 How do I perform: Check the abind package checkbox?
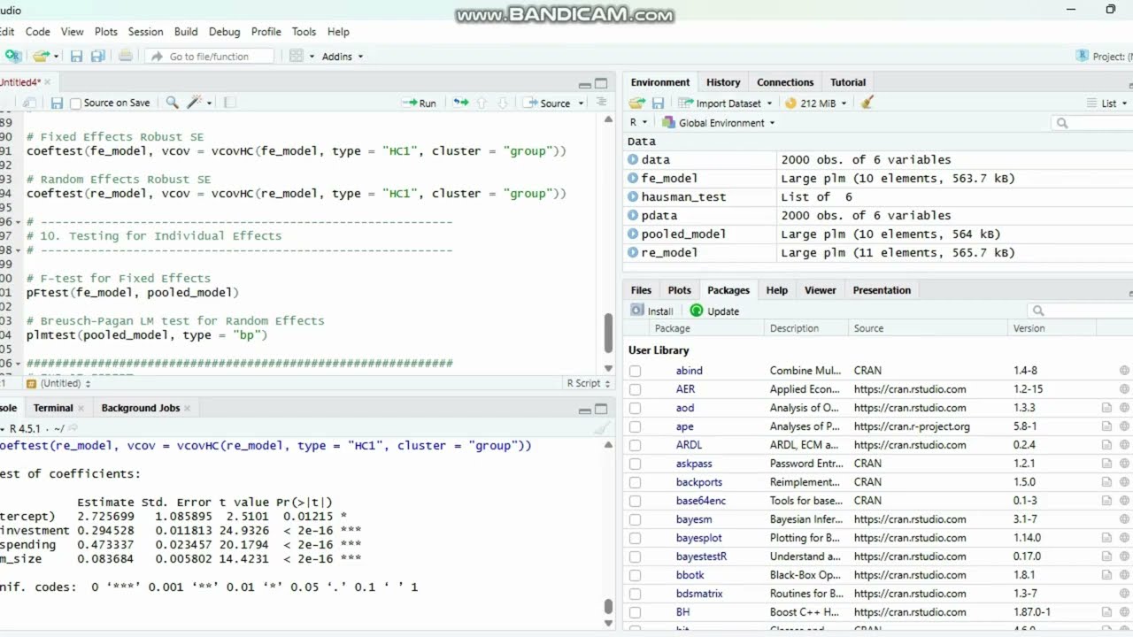pyautogui.click(x=635, y=371)
